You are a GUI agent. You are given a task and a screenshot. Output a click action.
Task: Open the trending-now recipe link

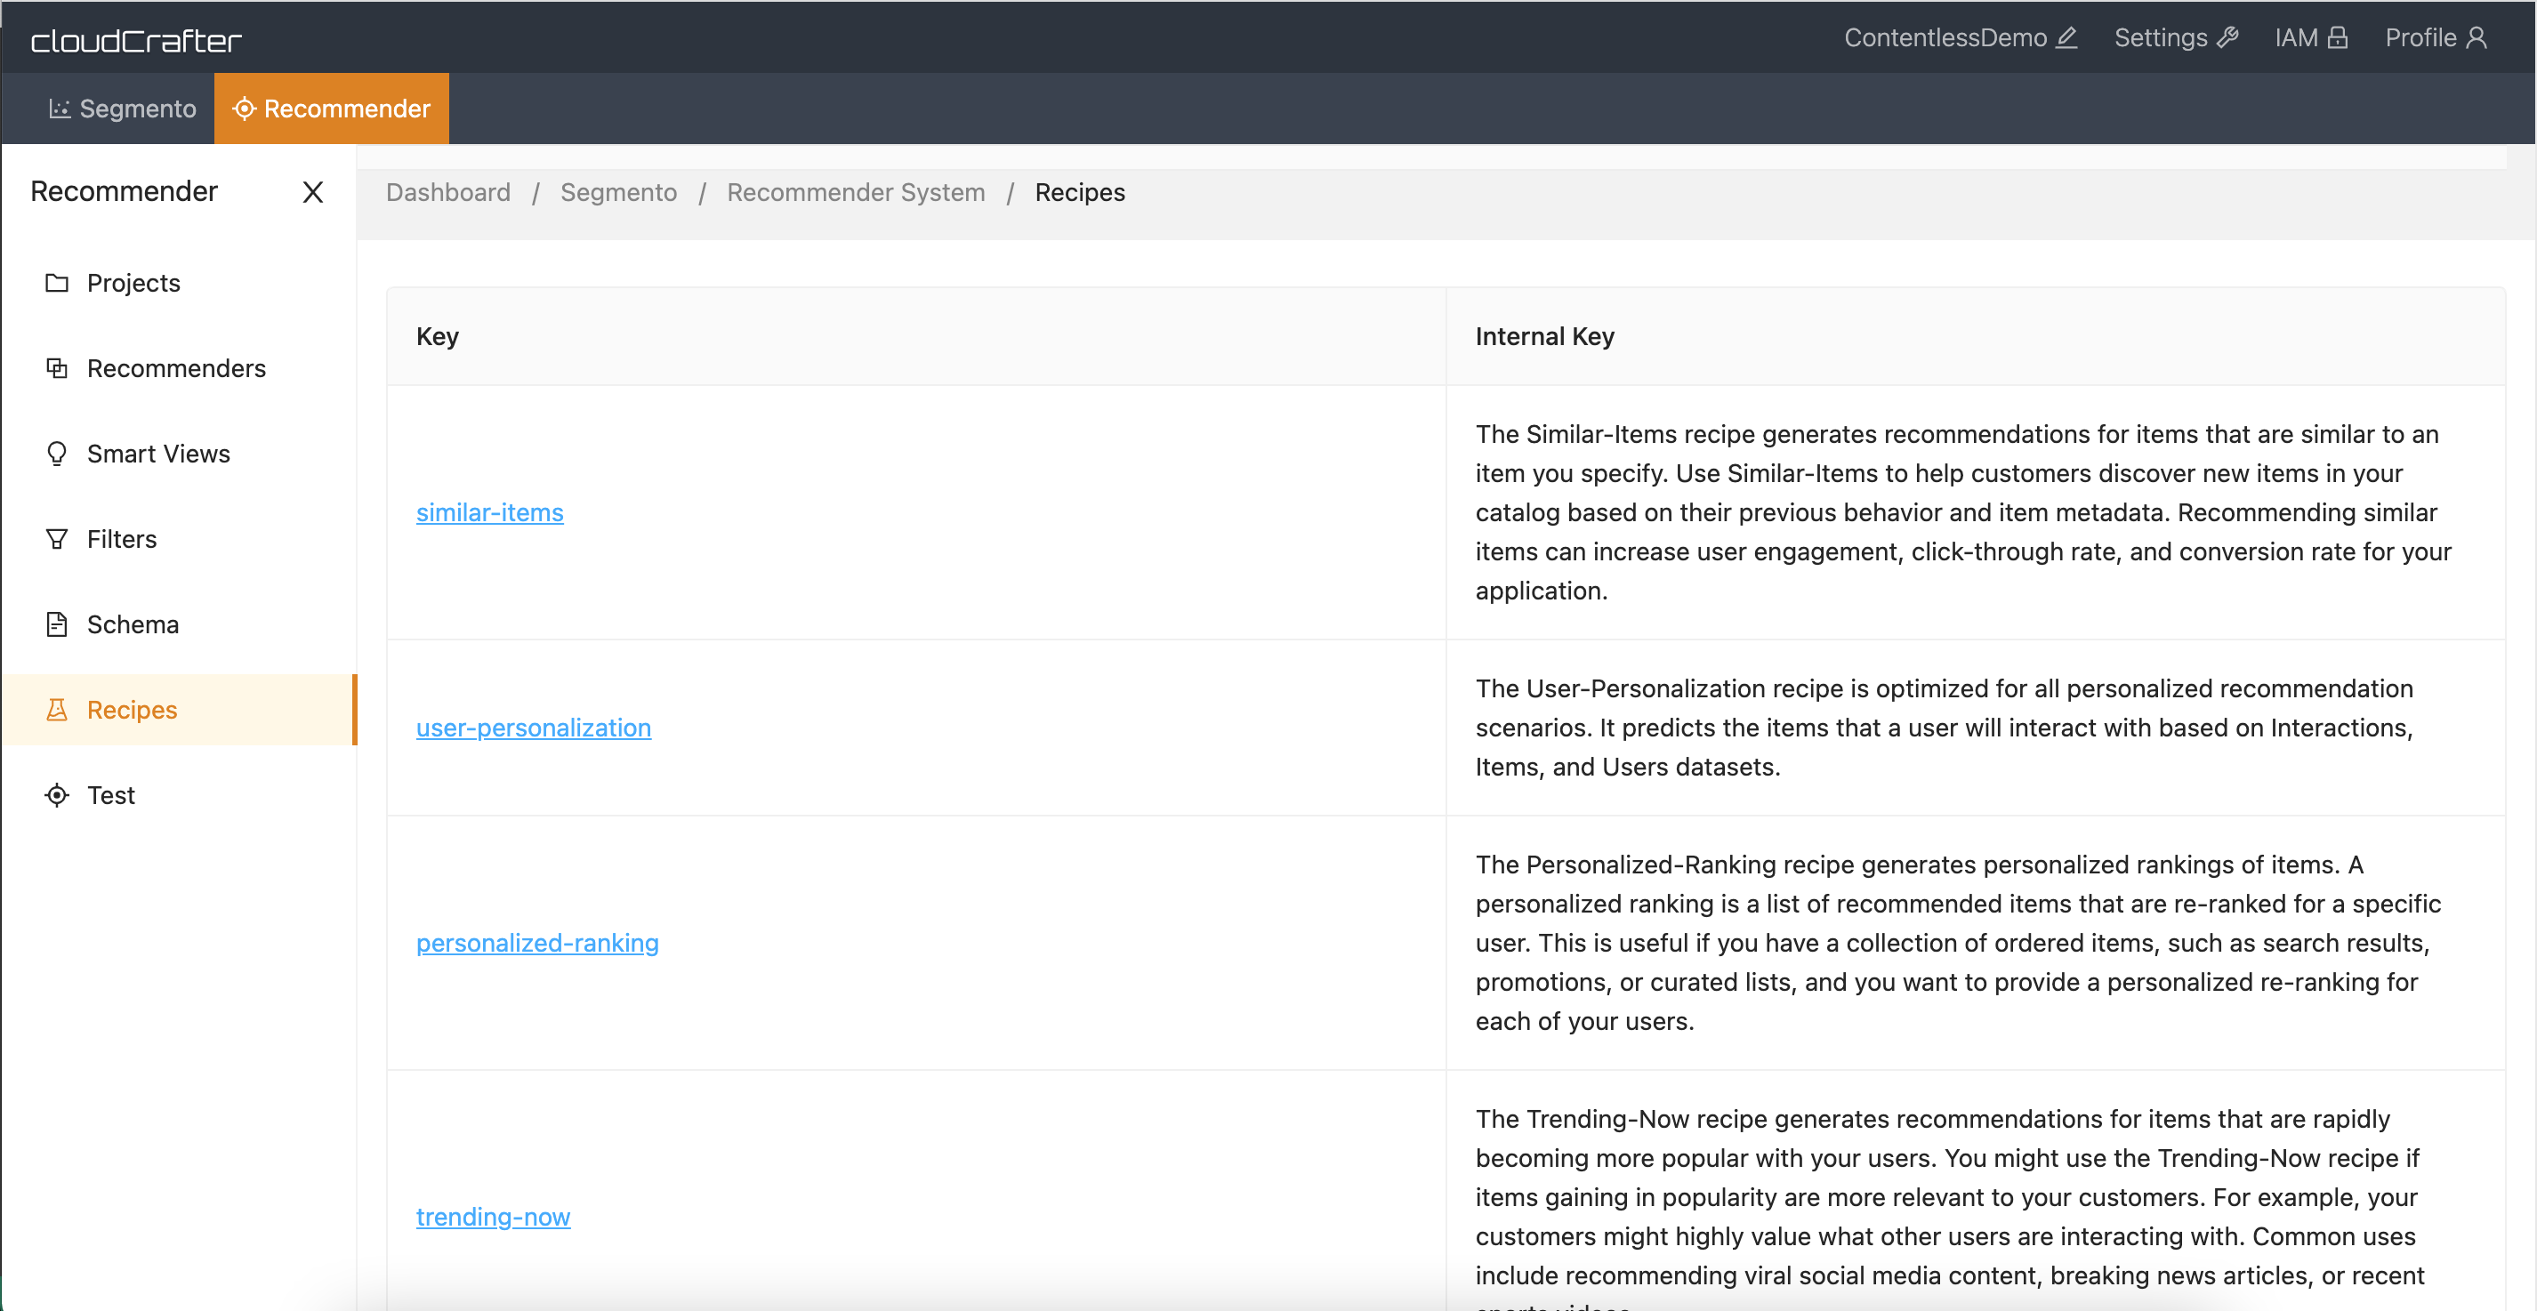click(494, 1217)
